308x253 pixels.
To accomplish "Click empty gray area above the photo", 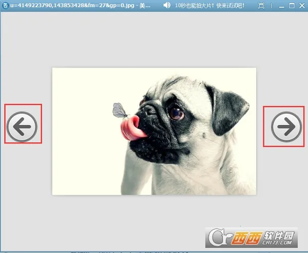I will pyautogui.click(x=154, y=41).
